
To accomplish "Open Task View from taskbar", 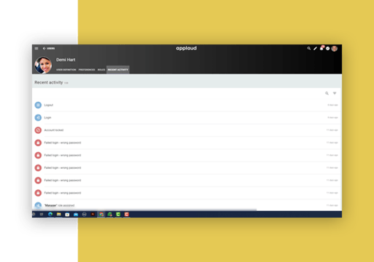I will 42,214.
